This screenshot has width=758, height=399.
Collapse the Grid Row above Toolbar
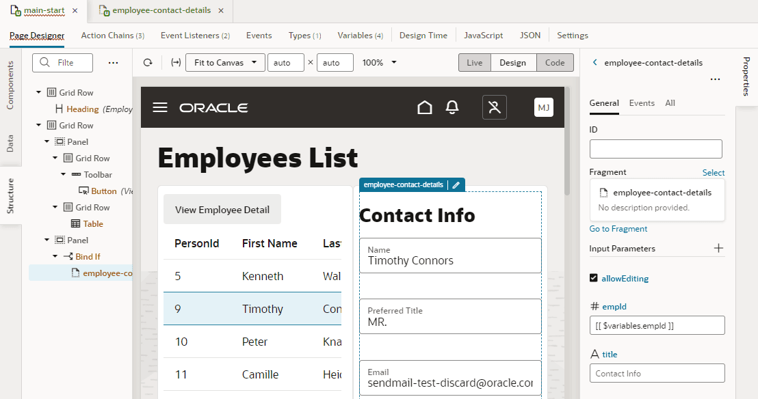pos(55,158)
